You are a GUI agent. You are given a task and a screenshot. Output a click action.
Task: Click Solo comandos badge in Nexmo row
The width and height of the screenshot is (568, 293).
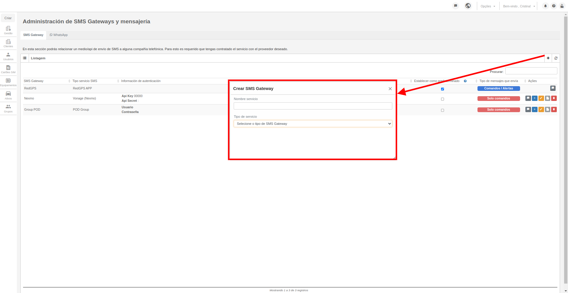[x=498, y=99]
